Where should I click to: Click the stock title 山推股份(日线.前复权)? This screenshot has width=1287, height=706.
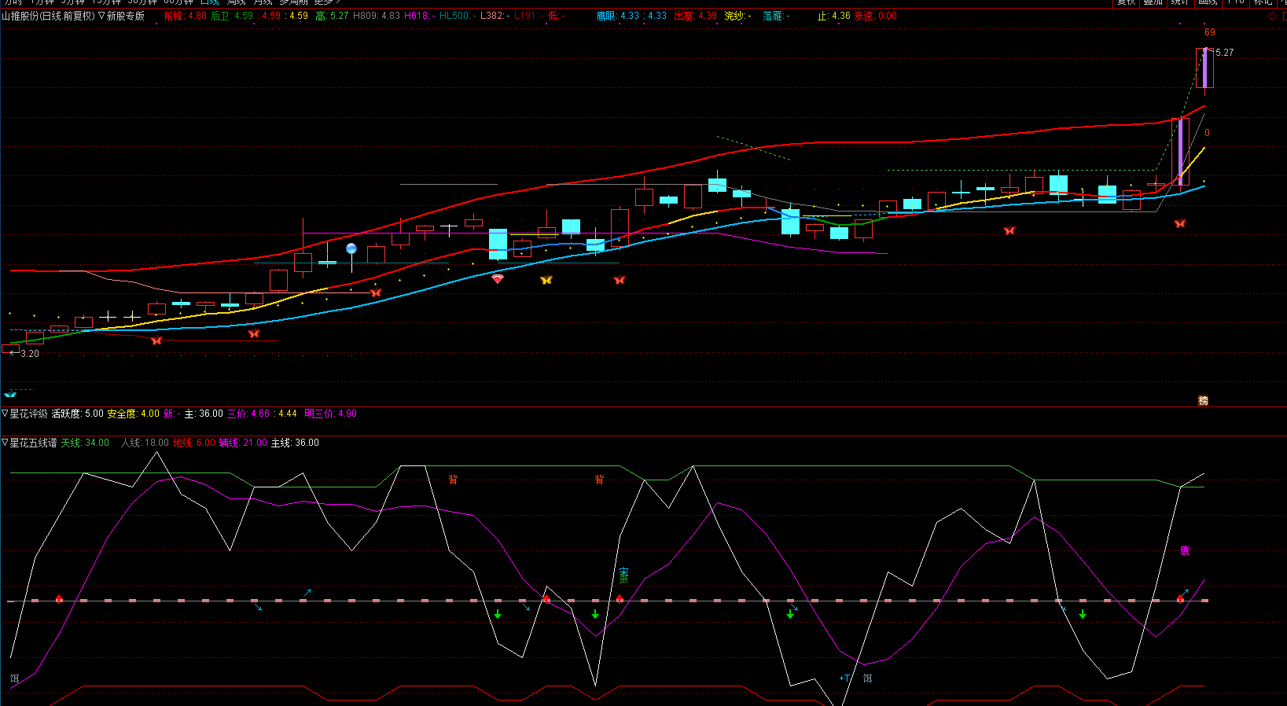click(49, 16)
